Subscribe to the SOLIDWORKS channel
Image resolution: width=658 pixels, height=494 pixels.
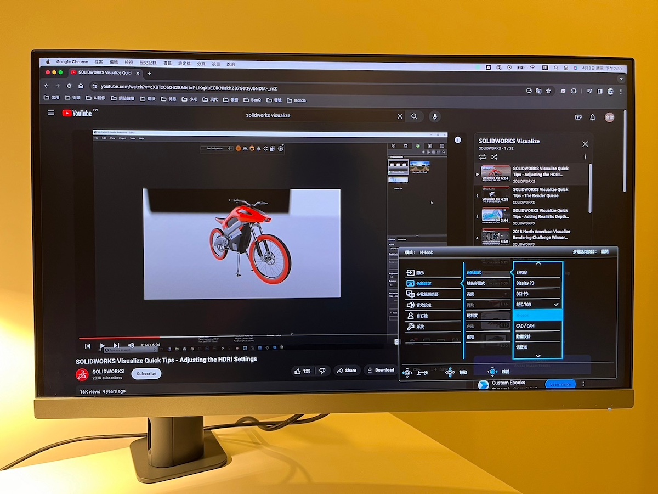(x=146, y=374)
